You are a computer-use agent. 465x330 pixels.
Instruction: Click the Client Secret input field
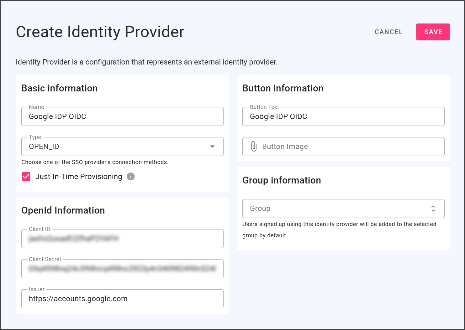[122, 269]
